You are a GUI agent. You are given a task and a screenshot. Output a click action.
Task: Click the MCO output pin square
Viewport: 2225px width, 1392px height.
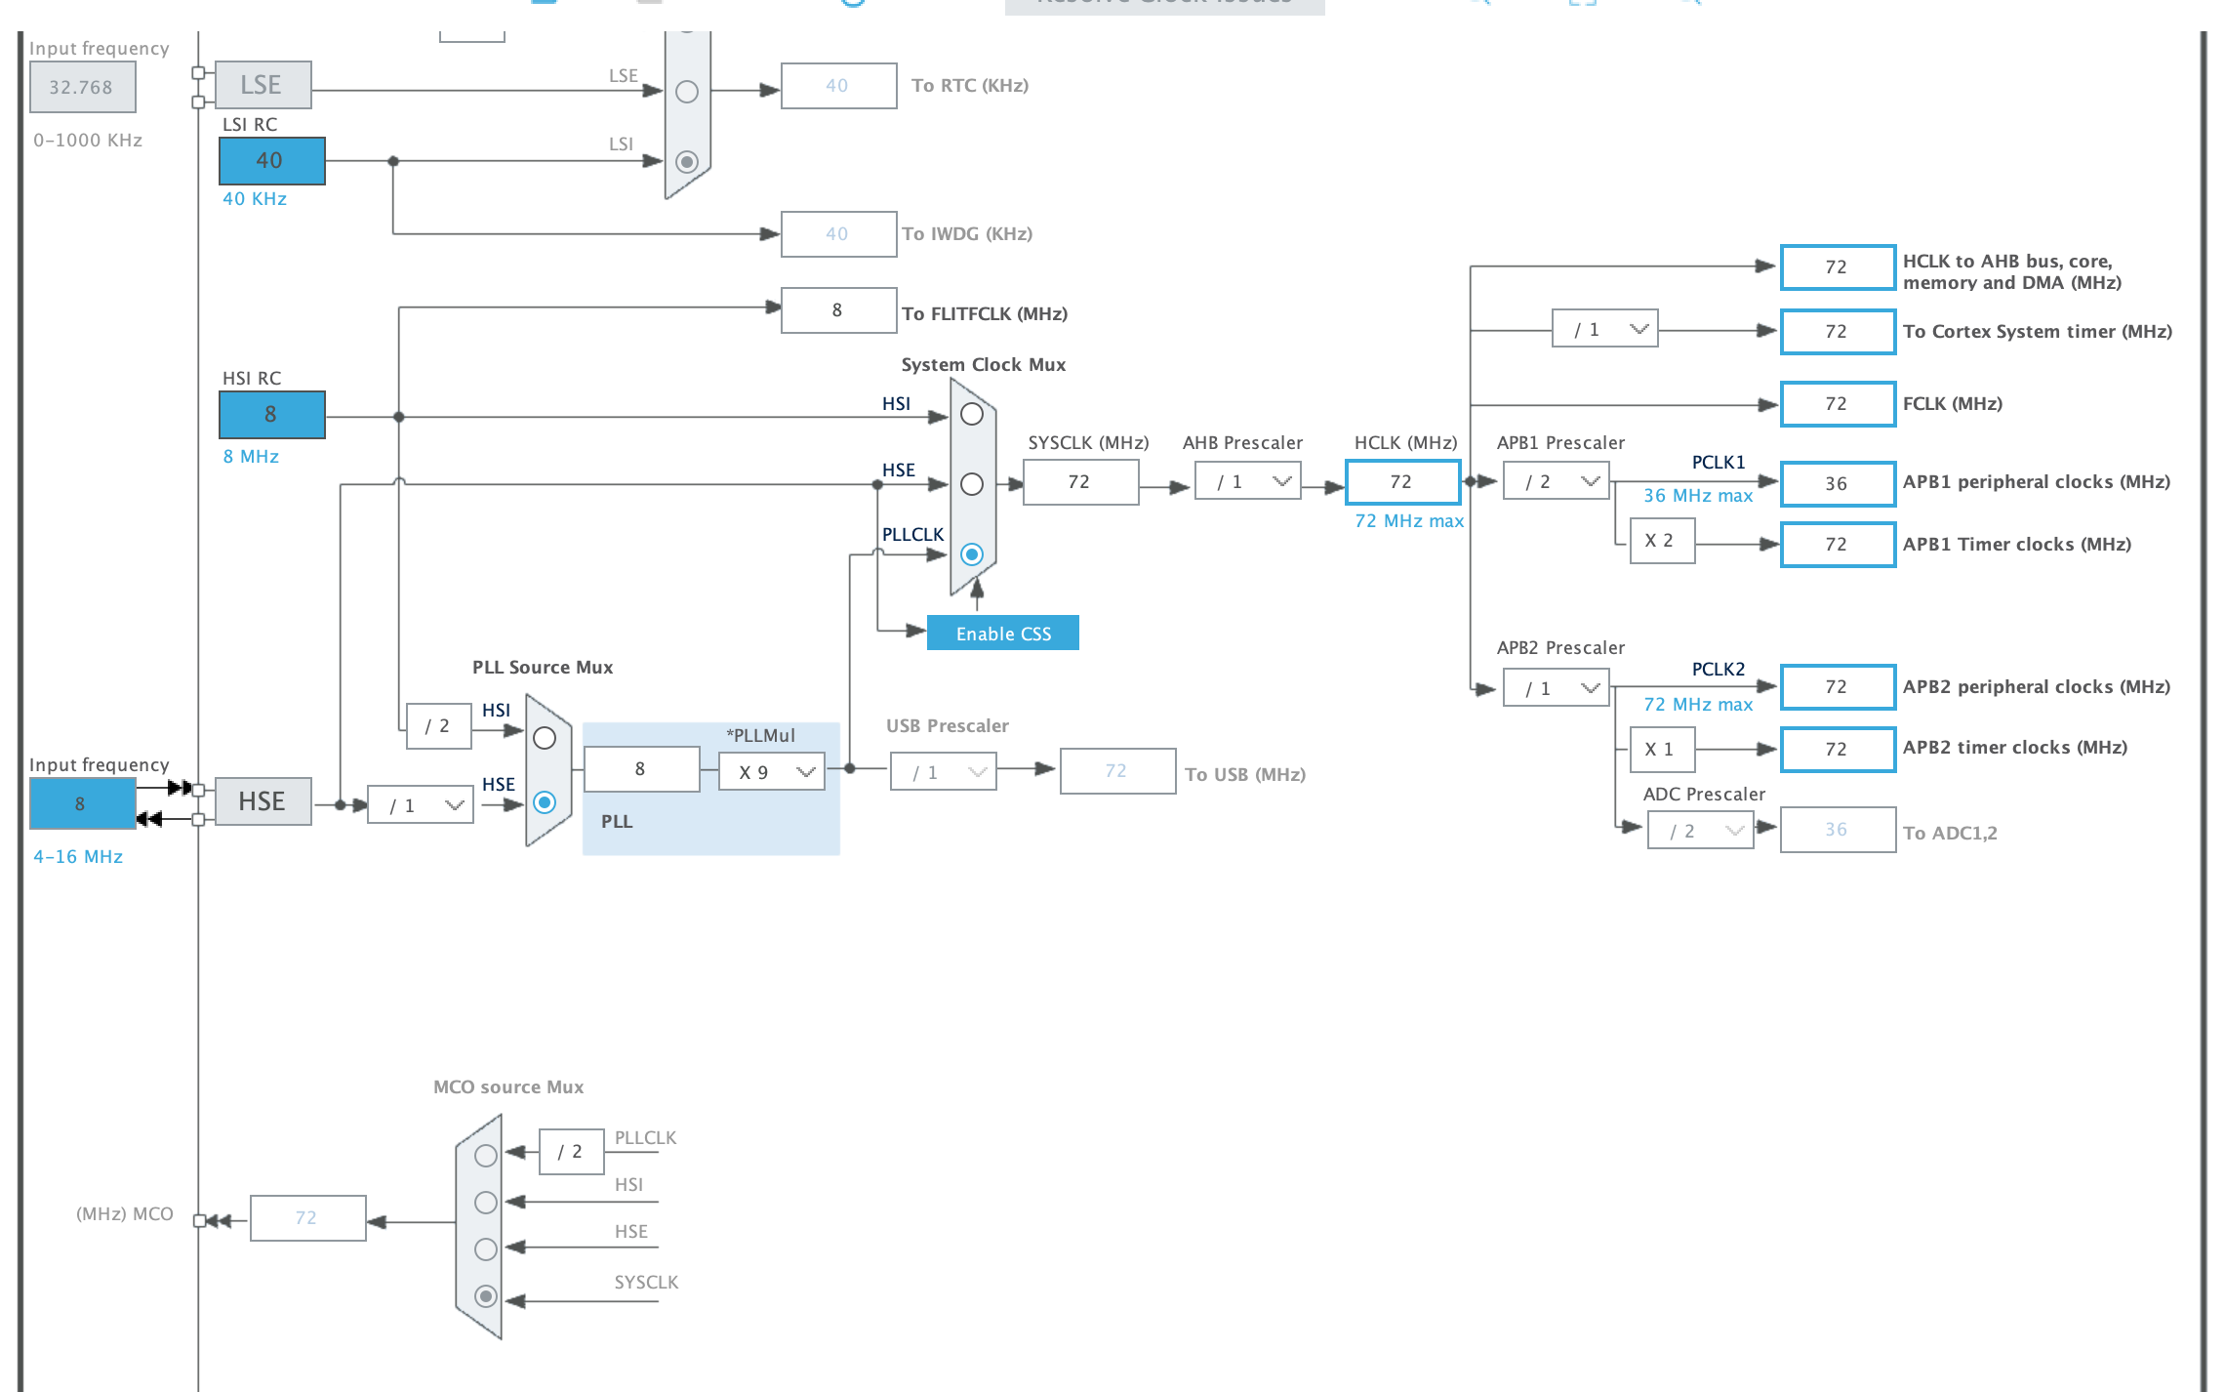click(x=199, y=1220)
